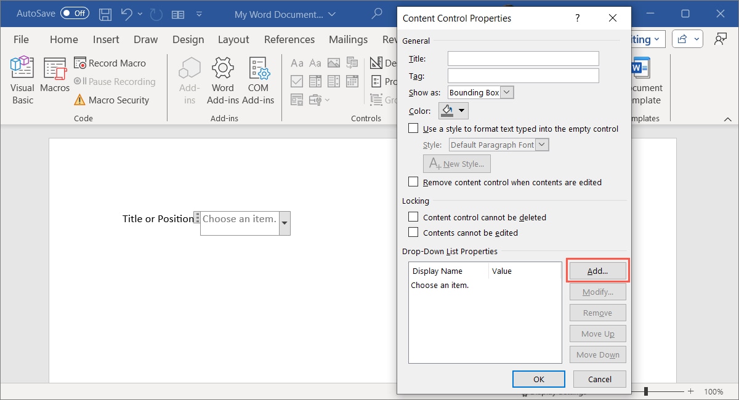Enable Contents cannot be edited locking
Image resolution: width=739 pixels, height=400 pixels.
pos(413,233)
